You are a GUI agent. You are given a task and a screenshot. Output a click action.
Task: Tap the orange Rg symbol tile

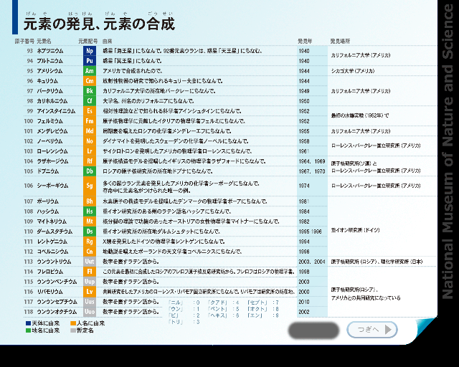coord(90,242)
